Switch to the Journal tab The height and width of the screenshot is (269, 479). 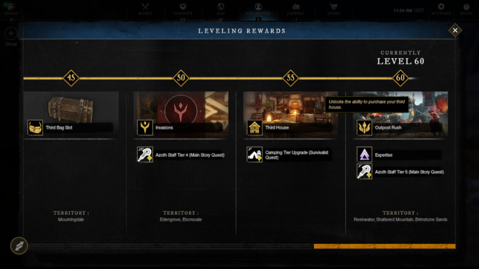(x=296, y=9)
